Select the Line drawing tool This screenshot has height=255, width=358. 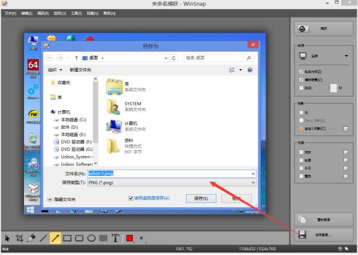pos(43,238)
